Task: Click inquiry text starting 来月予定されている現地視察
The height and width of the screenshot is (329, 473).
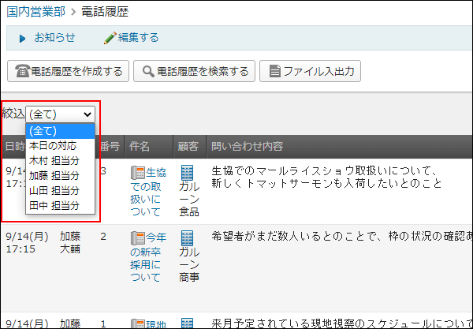Action: (342, 323)
